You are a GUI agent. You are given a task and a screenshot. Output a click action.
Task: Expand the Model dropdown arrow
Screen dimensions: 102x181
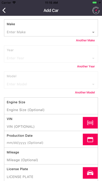click(x=93, y=84)
